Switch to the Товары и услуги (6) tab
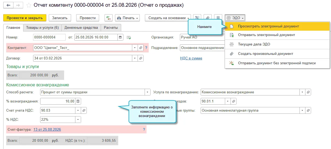The height and width of the screenshot is (149, 331). 42,27
